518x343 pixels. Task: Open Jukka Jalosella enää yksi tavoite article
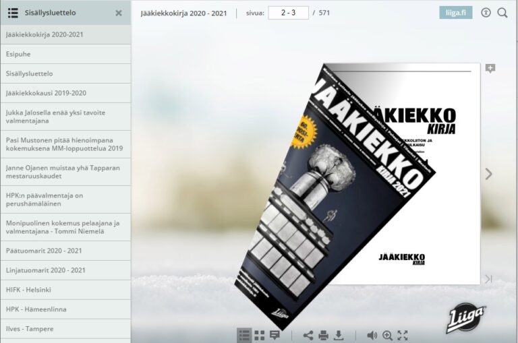point(65,117)
